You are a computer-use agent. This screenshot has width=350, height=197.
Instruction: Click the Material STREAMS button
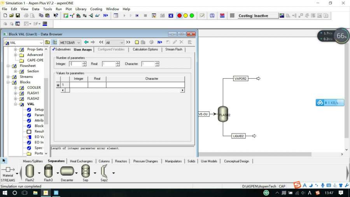pyautogui.click(x=8, y=172)
